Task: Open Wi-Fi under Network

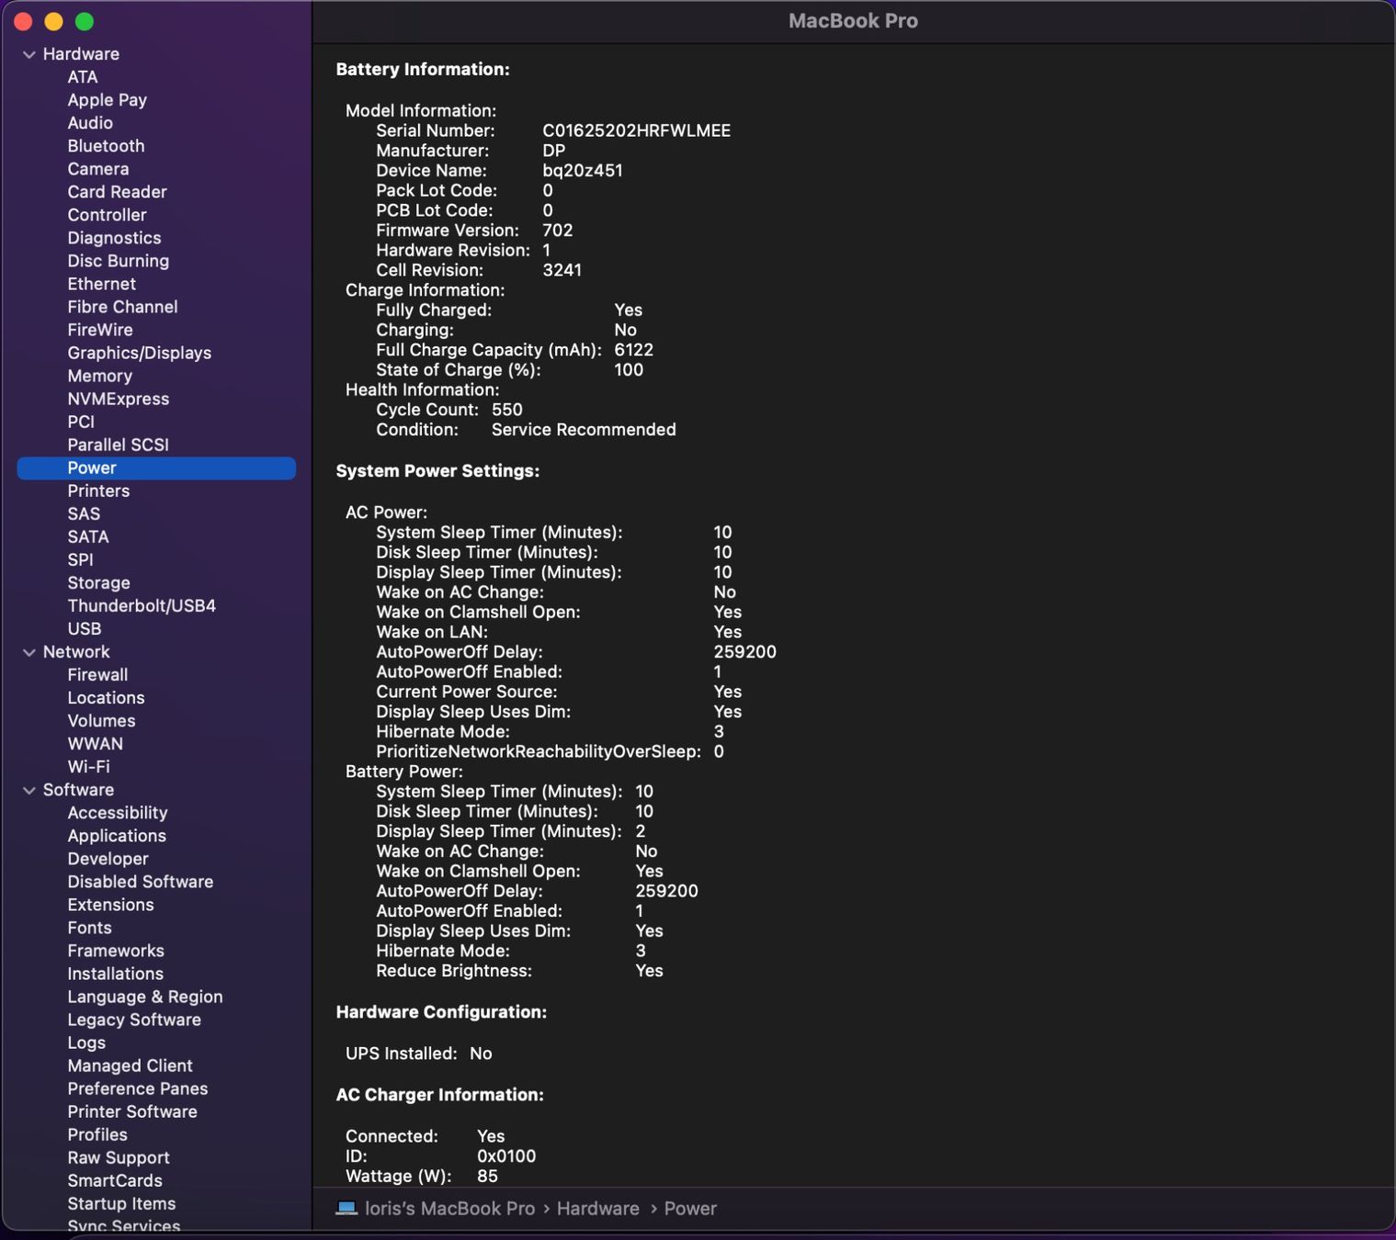Action: pos(88,767)
